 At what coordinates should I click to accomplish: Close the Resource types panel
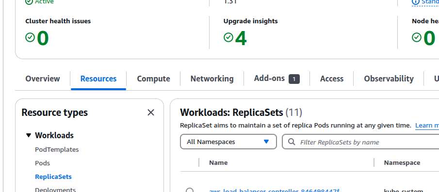[x=151, y=112]
